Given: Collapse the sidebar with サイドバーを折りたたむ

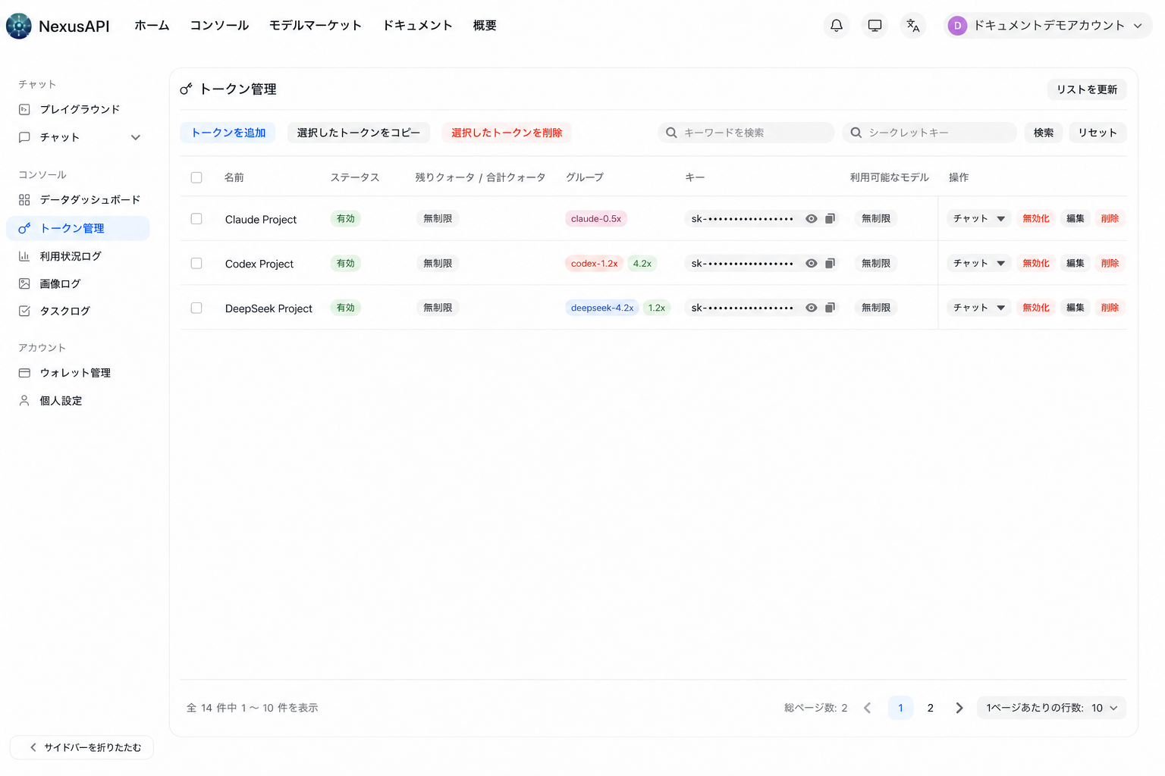Looking at the screenshot, I should click(82, 747).
